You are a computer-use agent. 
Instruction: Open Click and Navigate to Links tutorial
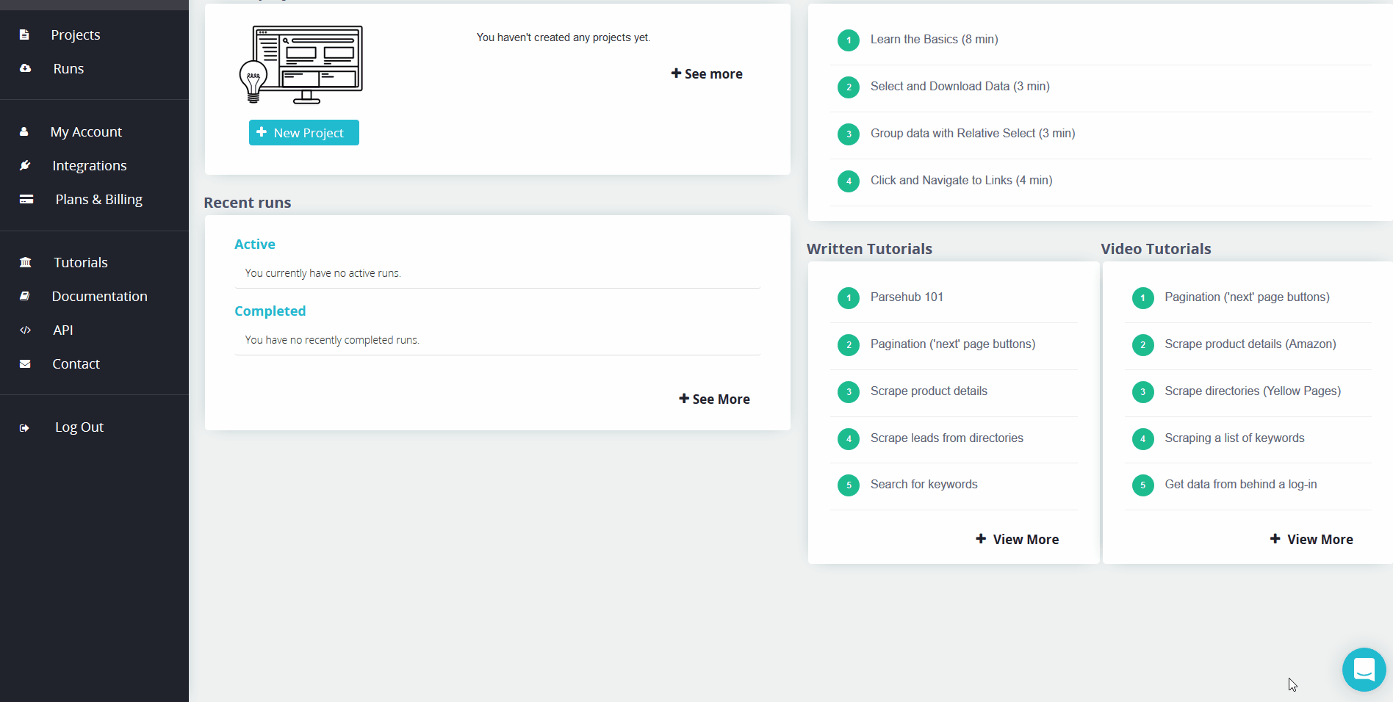pos(962,180)
